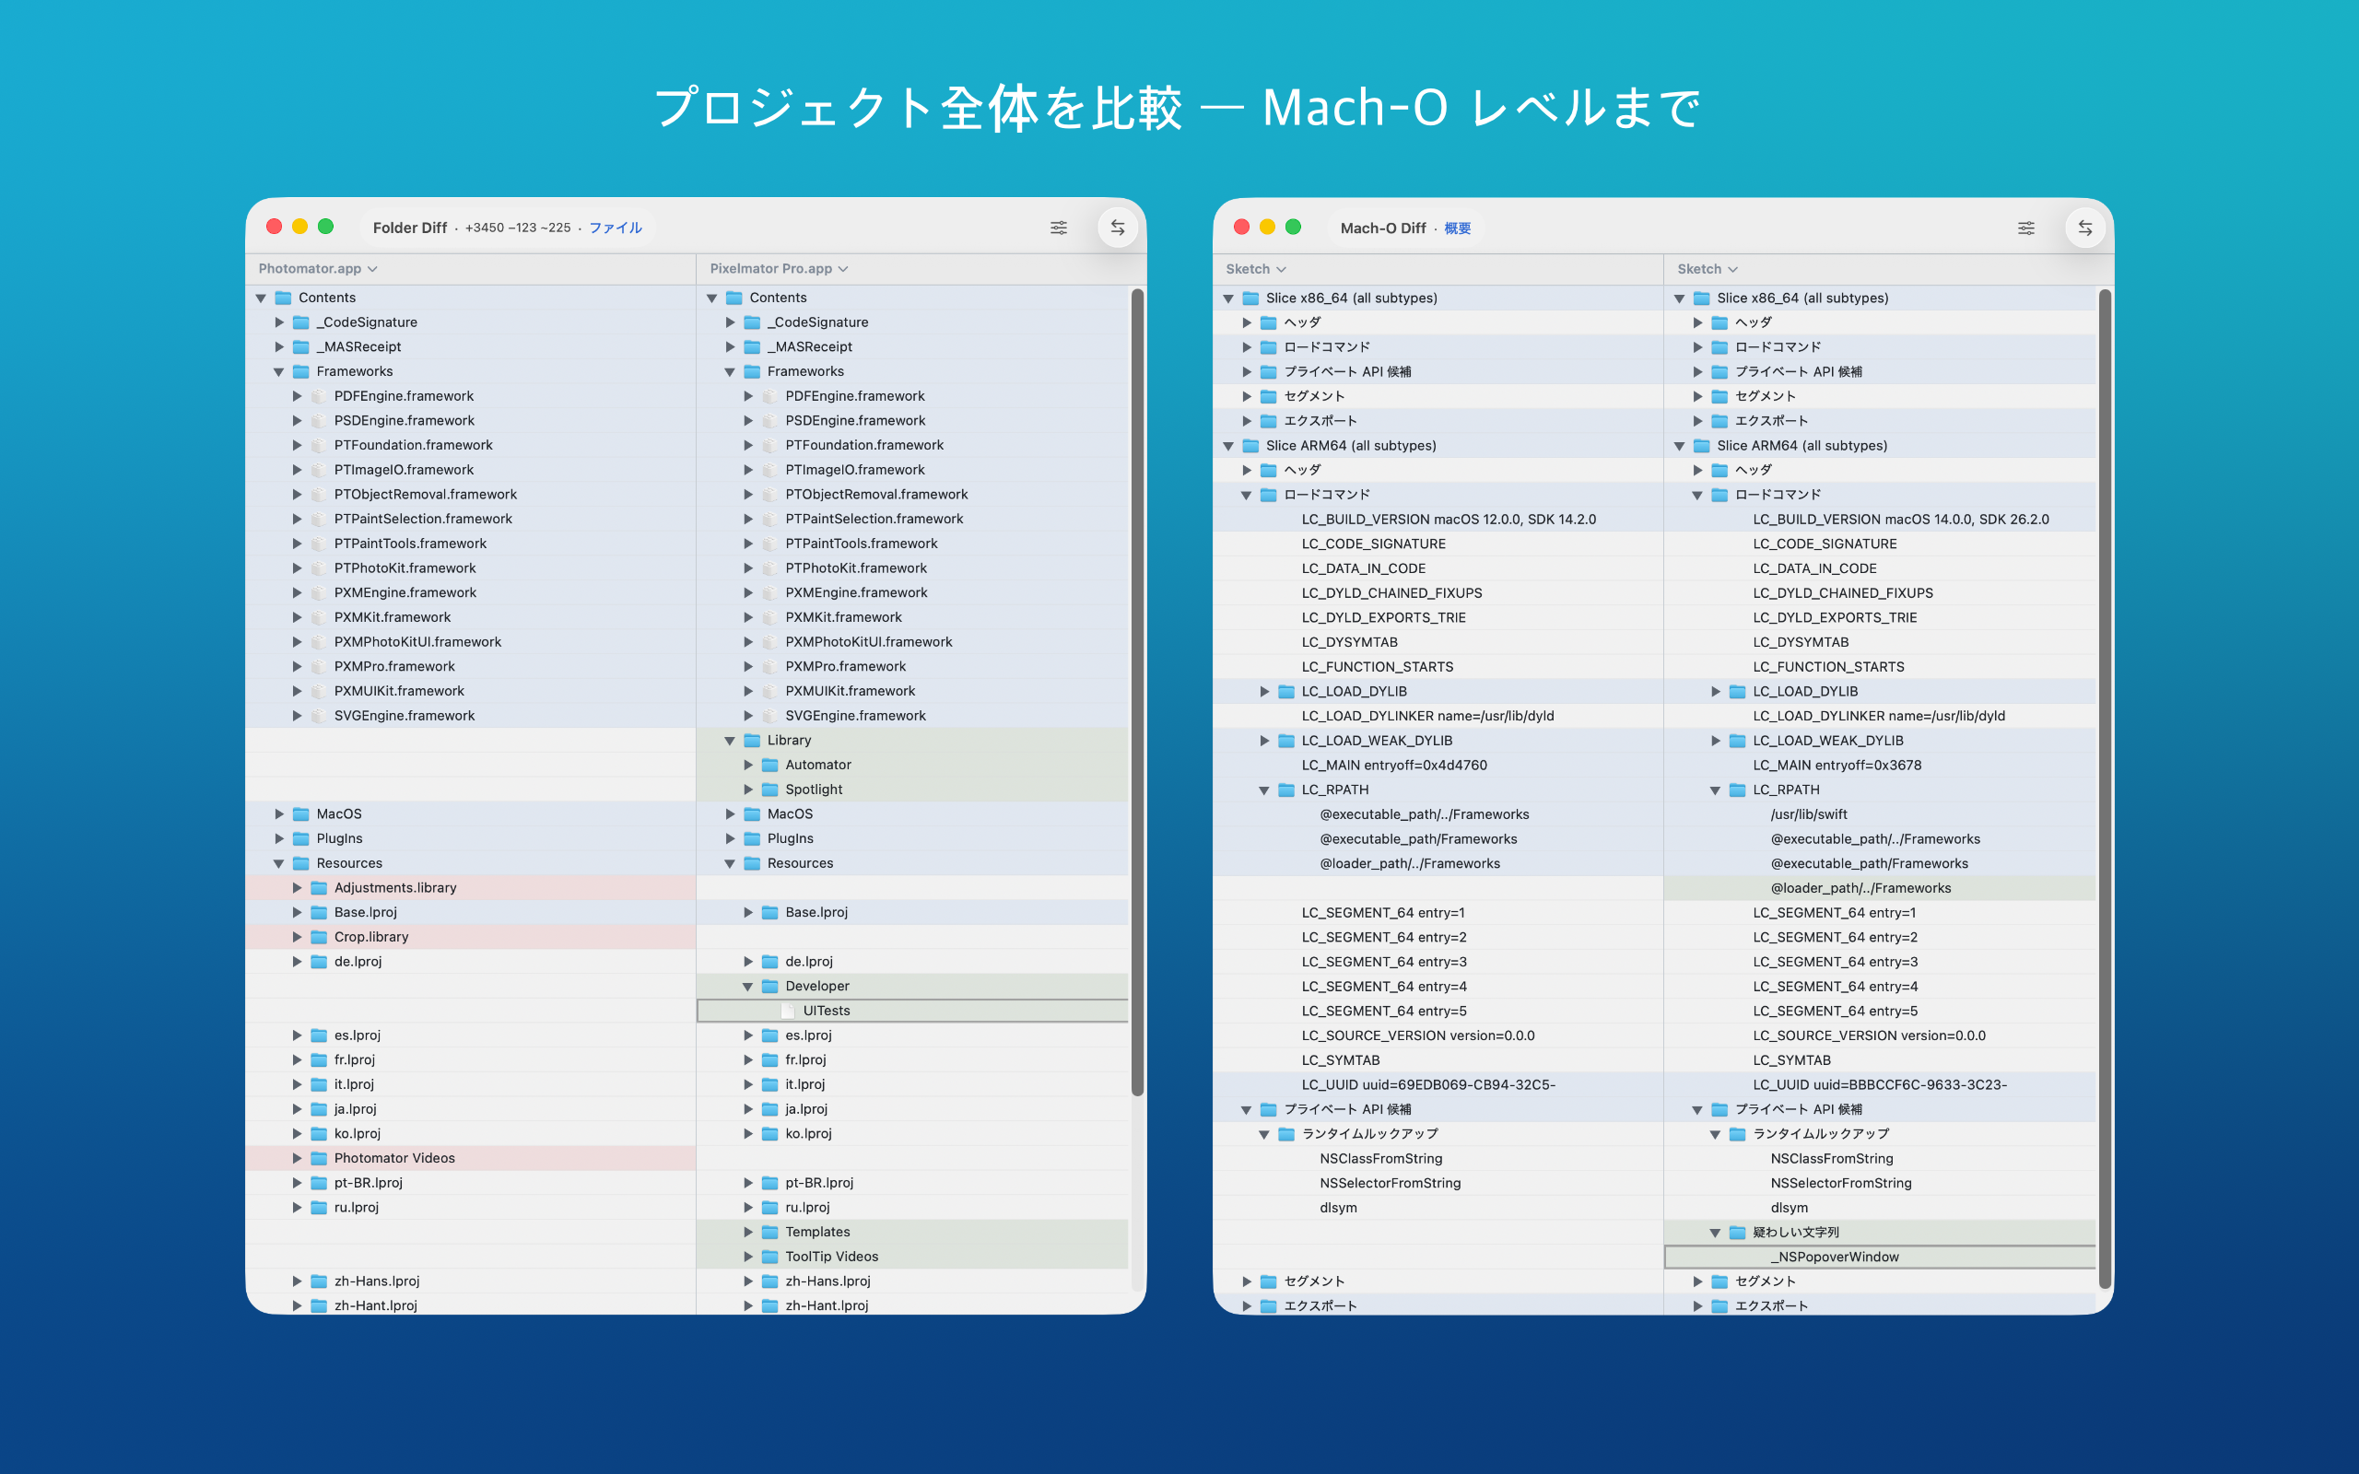Expand the PSDEngine.framework disclosure triangle
Image resolution: width=2359 pixels, height=1474 pixels.
(299, 420)
